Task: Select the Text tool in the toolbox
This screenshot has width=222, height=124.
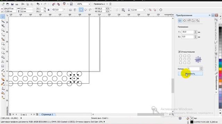Action: (x=2, y=62)
